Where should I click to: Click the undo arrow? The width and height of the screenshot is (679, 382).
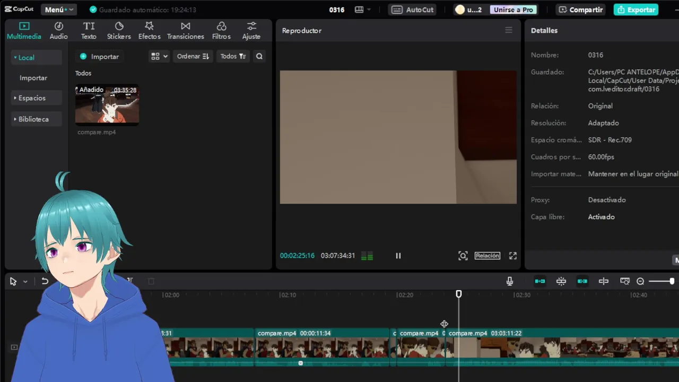[x=45, y=281]
